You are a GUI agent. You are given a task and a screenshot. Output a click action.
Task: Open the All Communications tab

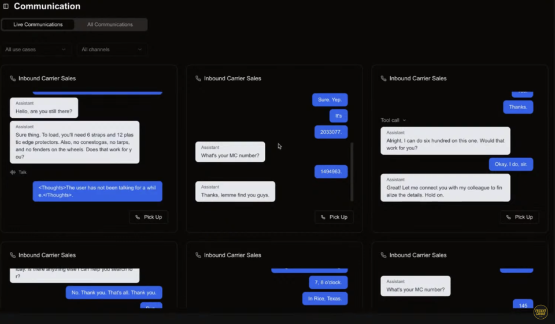pyautogui.click(x=110, y=24)
